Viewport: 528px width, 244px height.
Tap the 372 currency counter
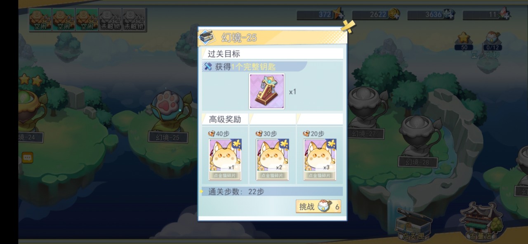click(x=320, y=14)
